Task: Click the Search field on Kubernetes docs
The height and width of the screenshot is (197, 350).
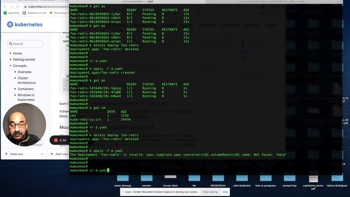Action: [x=25, y=44]
